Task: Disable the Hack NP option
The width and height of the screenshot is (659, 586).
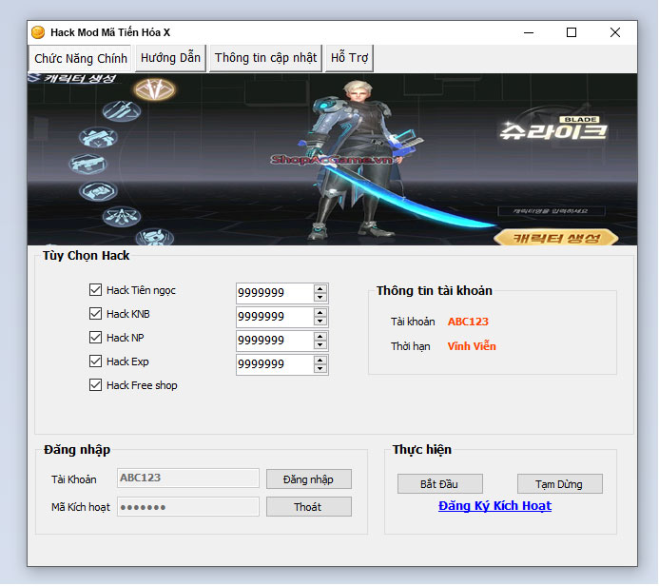Action: tap(95, 338)
